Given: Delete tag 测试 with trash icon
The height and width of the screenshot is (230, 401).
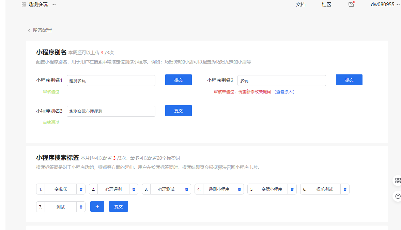Looking at the screenshot, I should click(x=81, y=207).
